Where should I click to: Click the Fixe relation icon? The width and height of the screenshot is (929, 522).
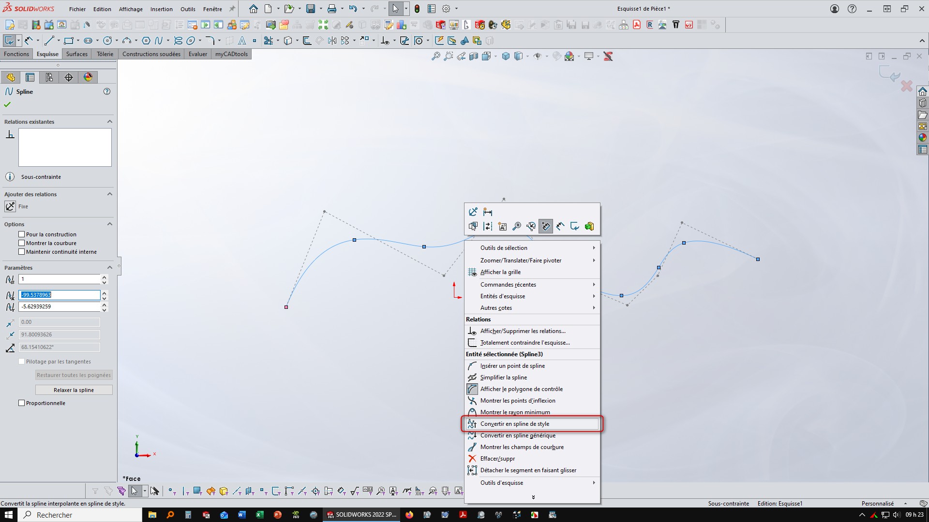point(10,206)
